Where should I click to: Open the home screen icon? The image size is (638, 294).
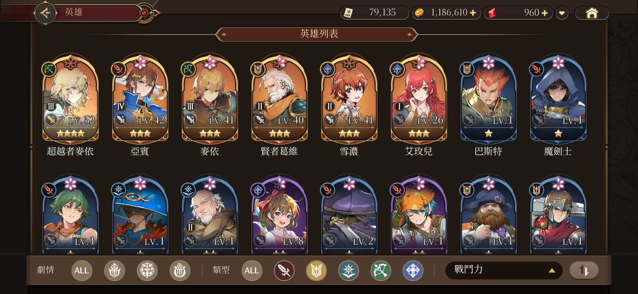[x=591, y=13]
